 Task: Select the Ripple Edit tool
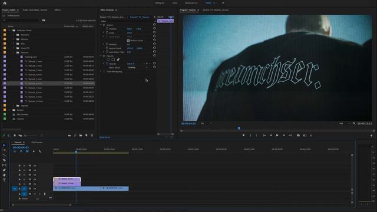pos(4,155)
